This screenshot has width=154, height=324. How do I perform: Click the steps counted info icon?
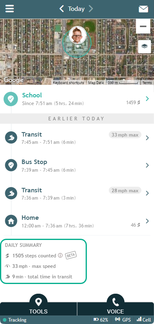click(60, 256)
